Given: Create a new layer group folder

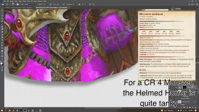Looking at the screenshot, I should [x=190, y=108].
